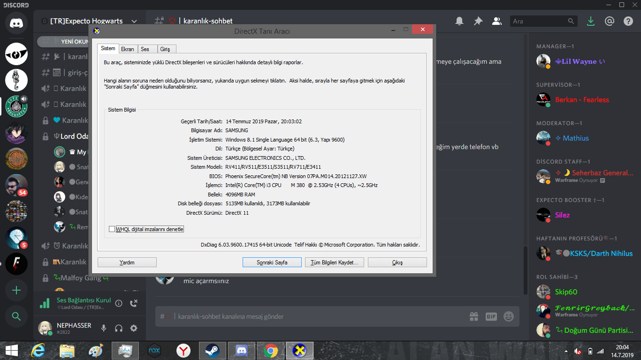Click the battery tray icon
The image size is (641, 360).
[x=590, y=351]
